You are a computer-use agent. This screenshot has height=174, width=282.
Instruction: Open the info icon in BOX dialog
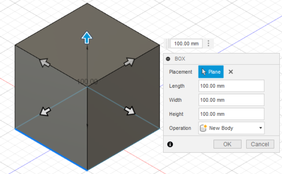[170, 144]
